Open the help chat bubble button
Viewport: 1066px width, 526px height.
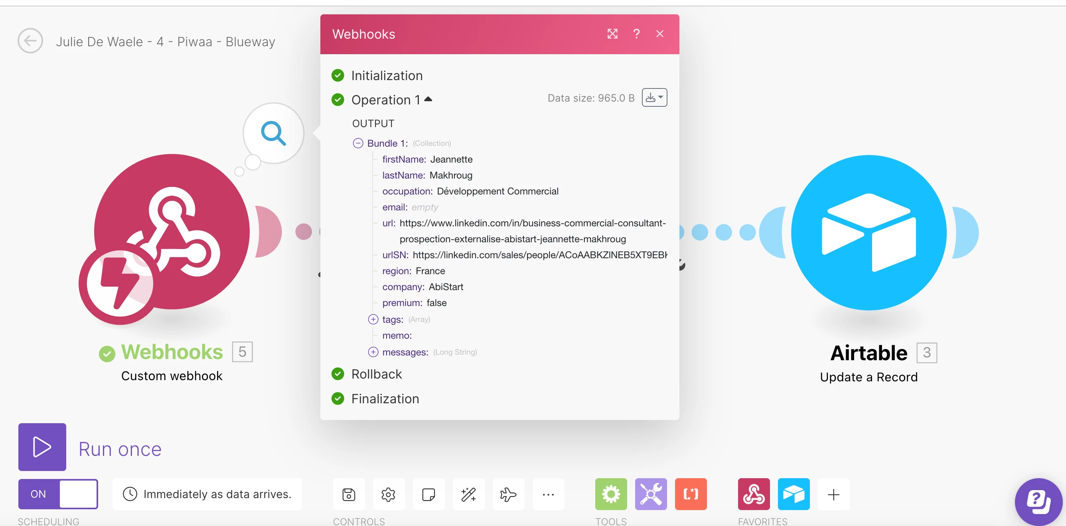tap(1039, 502)
